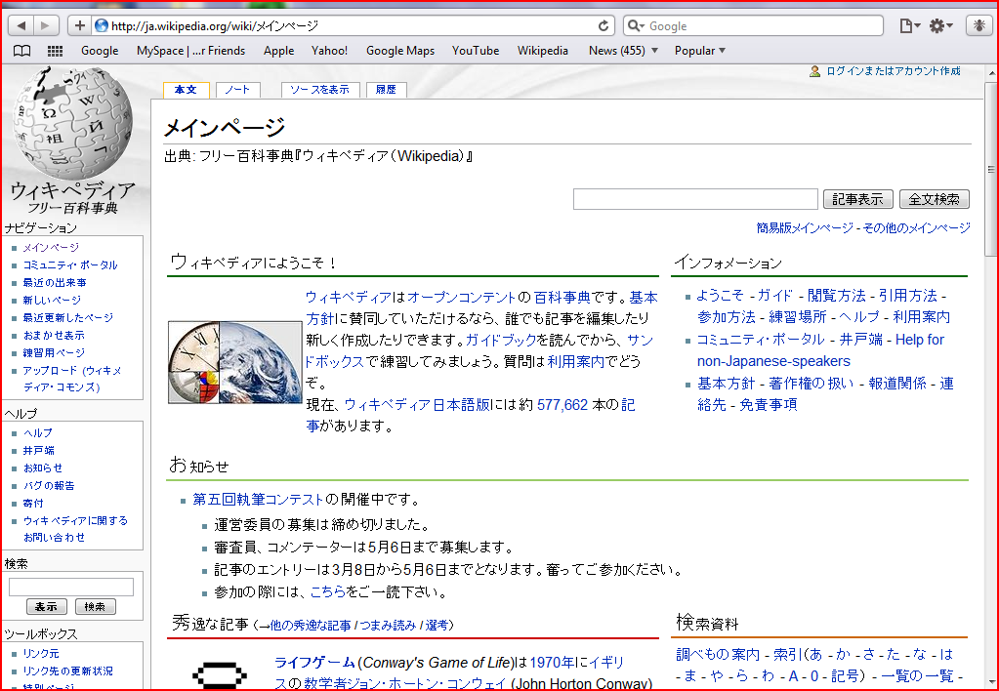
Task: Click the Wikipedia globe logo
Action: pos(72,123)
